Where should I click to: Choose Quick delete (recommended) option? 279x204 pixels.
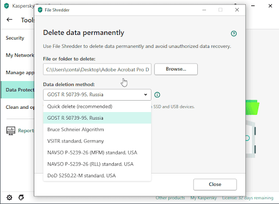click(x=97, y=107)
